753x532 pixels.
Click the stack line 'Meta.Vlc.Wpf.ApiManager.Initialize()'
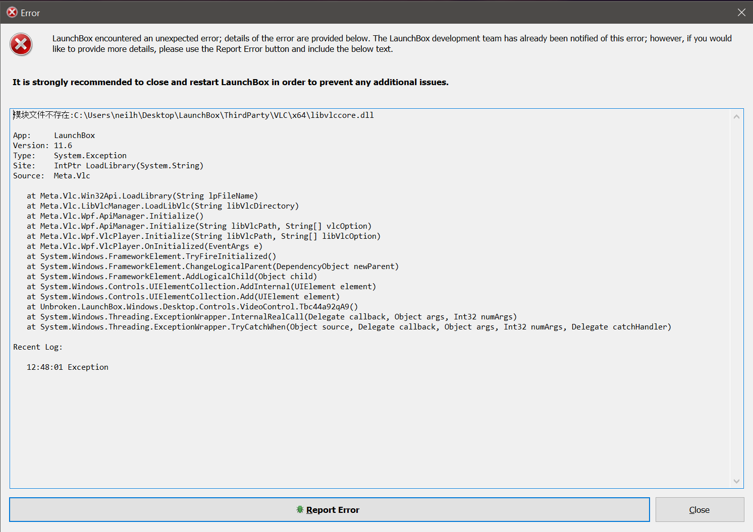click(x=115, y=216)
